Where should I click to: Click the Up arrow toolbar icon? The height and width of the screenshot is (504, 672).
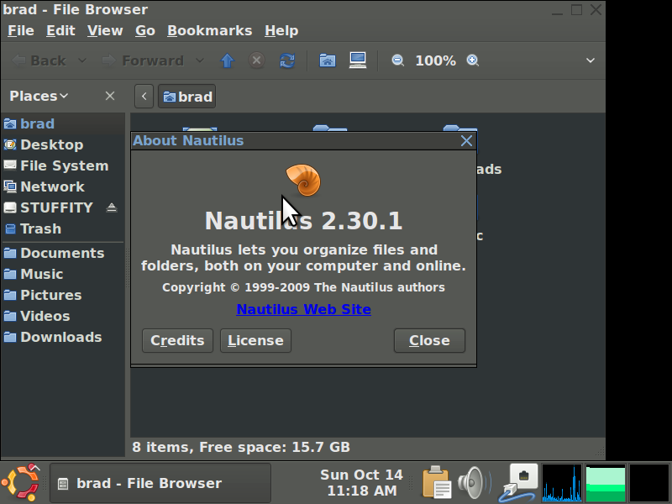(227, 60)
